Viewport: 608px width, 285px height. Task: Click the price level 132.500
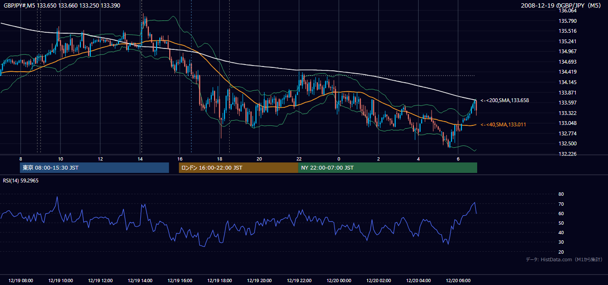click(x=567, y=143)
